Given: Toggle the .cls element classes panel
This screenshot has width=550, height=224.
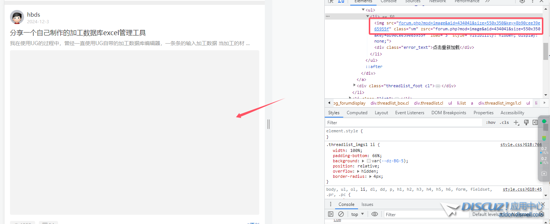Looking at the screenshot, I should click(504, 122).
